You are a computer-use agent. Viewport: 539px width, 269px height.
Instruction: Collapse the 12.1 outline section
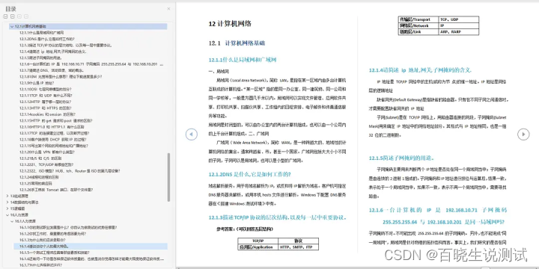click(x=12, y=26)
